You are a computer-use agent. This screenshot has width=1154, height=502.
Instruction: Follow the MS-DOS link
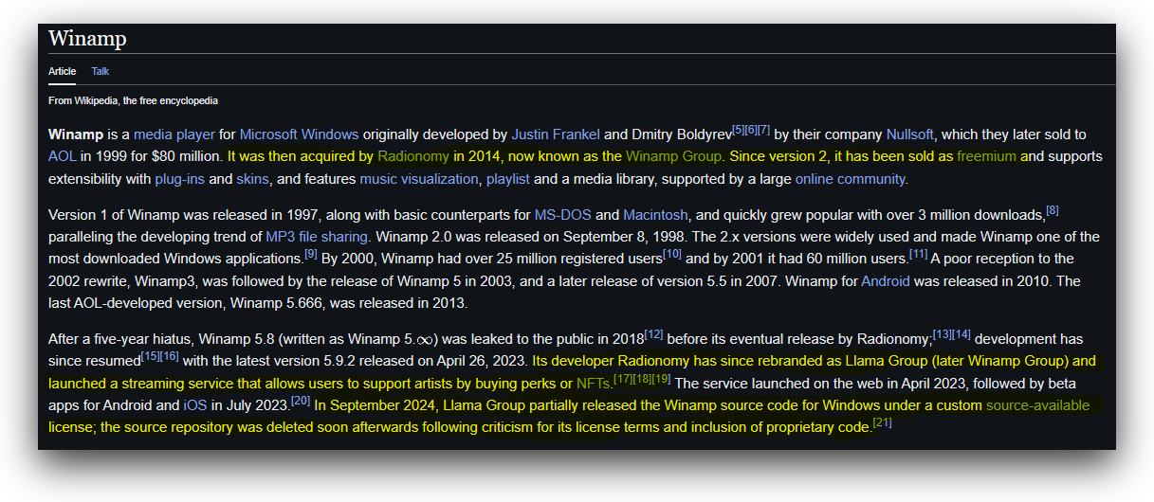[x=562, y=215]
